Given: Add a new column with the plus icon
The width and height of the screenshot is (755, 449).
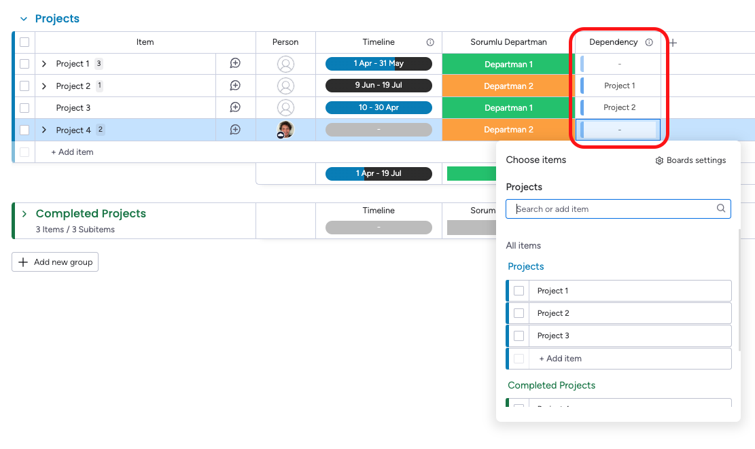Looking at the screenshot, I should [673, 43].
